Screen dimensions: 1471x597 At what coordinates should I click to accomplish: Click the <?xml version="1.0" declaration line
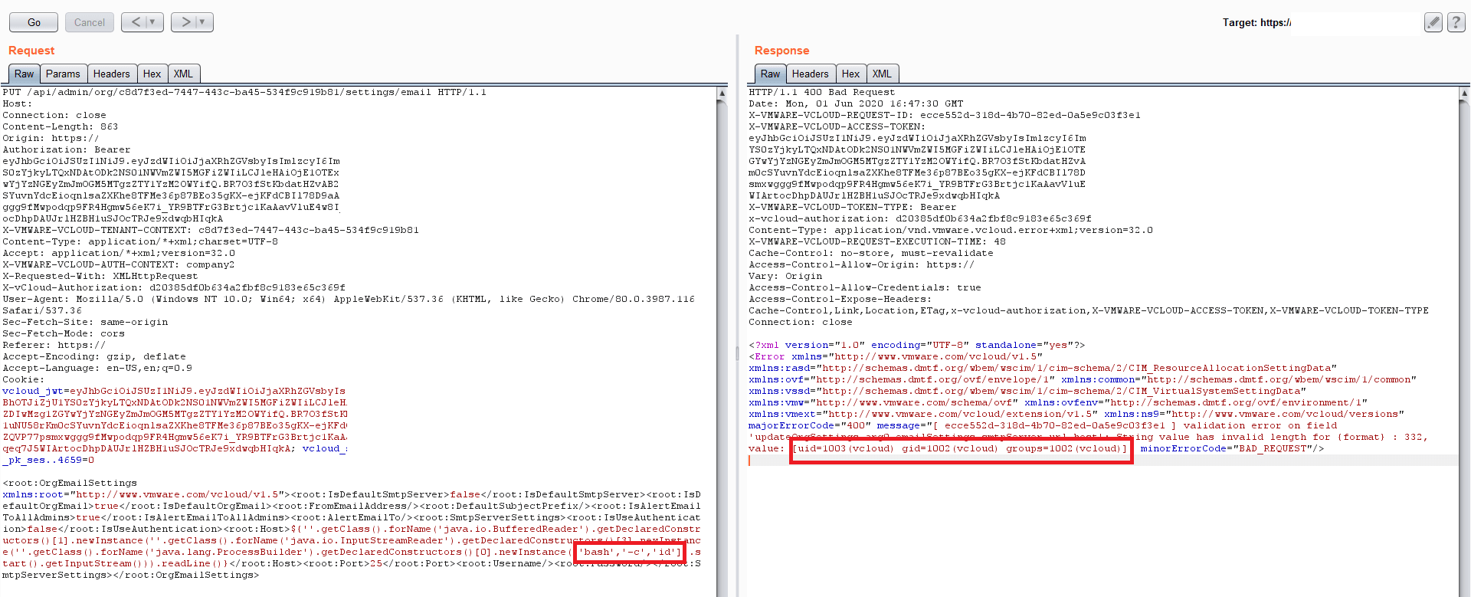pos(917,345)
